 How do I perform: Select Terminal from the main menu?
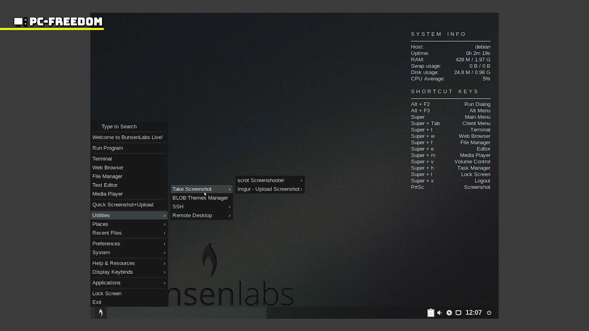(x=102, y=159)
